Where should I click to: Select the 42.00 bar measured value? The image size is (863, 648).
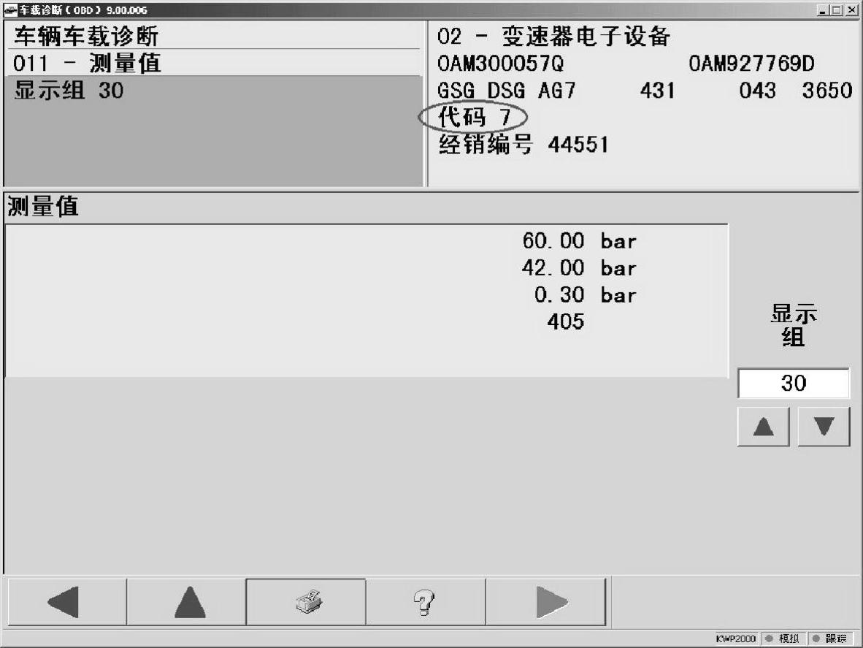pos(579,268)
